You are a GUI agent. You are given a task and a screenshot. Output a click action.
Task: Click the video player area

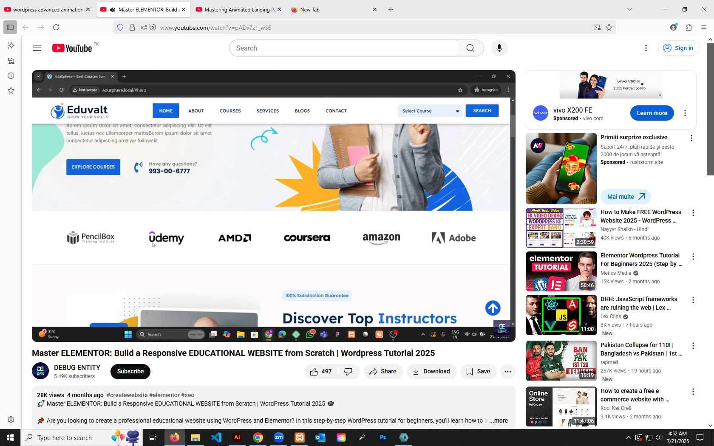pos(274,206)
